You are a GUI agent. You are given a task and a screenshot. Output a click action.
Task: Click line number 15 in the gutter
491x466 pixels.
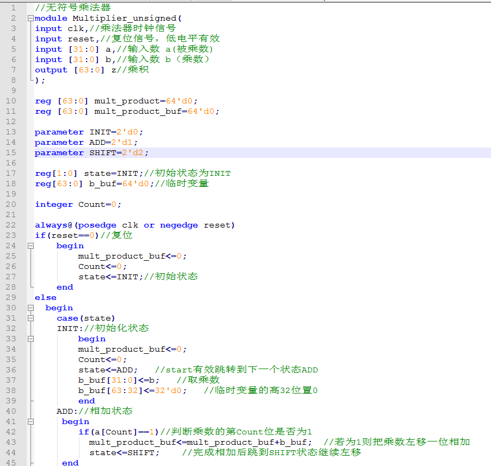pyautogui.click(x=11, y=152)
